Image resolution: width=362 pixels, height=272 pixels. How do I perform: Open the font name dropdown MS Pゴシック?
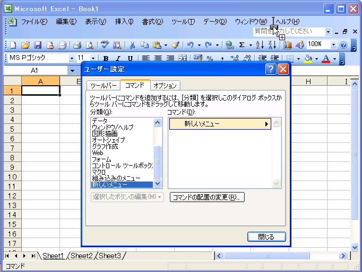point(72,58)
